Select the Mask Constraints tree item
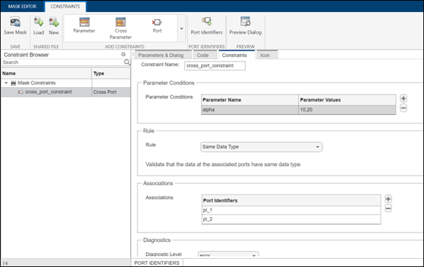Viewport: 424px width, 267px height. [37, 83]
